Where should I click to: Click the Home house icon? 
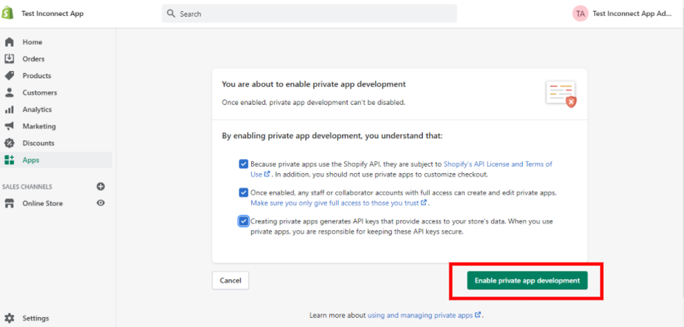(x=9, y=42)
